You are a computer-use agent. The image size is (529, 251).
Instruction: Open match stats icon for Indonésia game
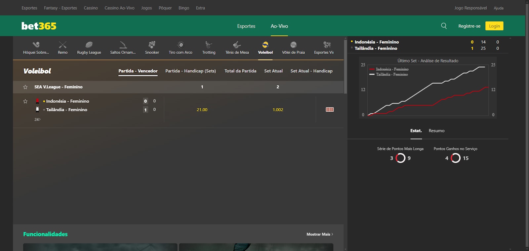(330, 110)
